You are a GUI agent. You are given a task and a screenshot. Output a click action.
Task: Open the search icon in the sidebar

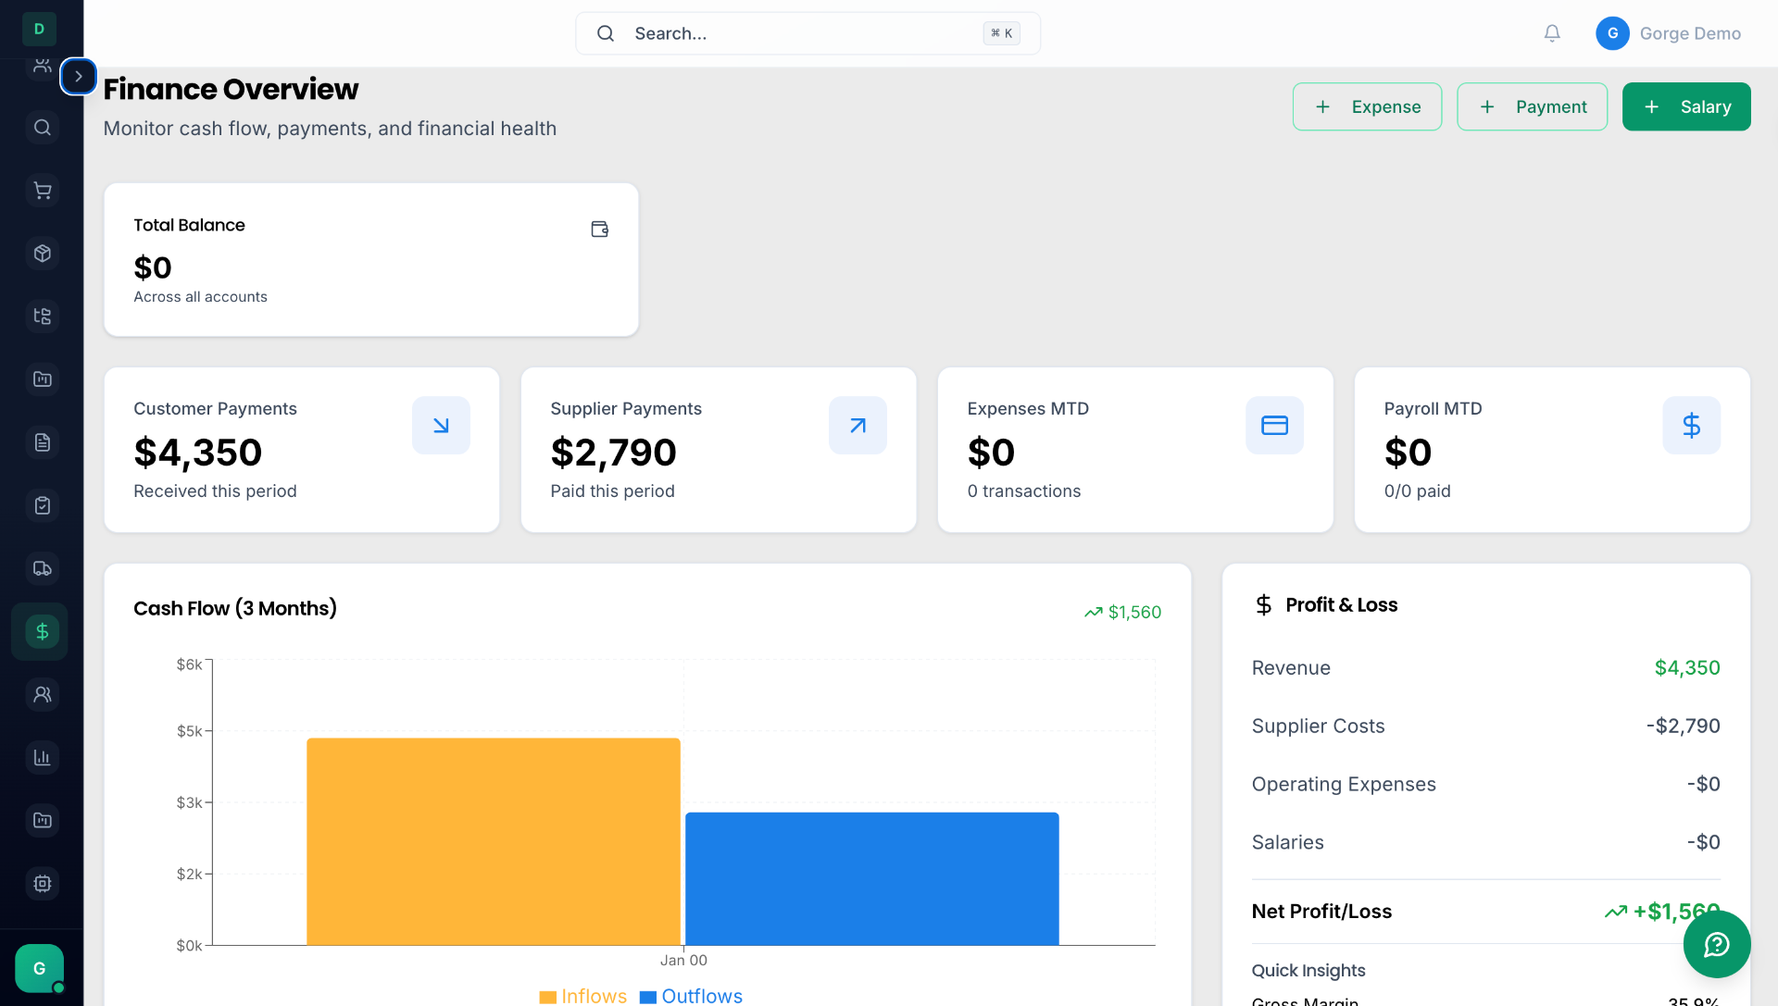click(x=43, y=128)
